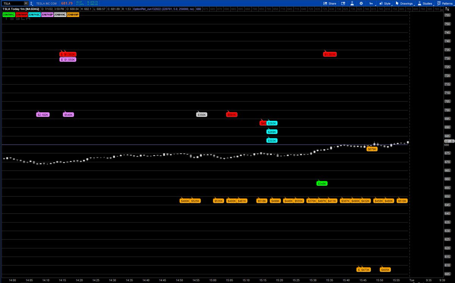Click the symbol link chain icon
This screenshot has height=283, width=455.
tap(32, 3)
